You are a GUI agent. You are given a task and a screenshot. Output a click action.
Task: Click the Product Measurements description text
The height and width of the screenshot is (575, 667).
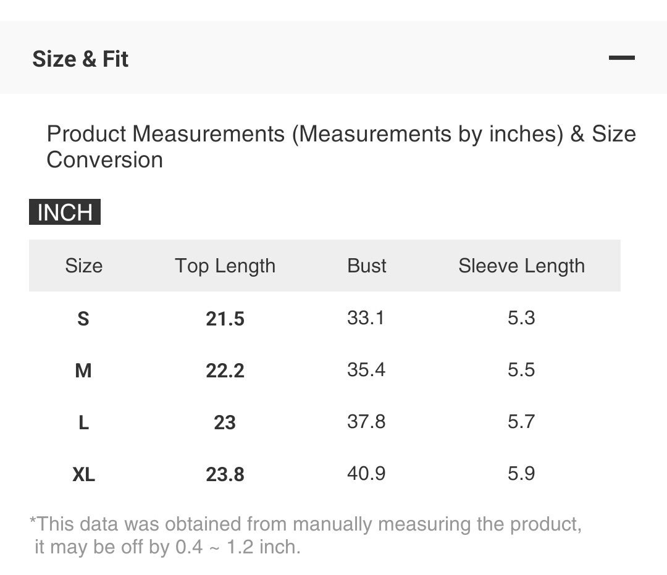[341, 146]
